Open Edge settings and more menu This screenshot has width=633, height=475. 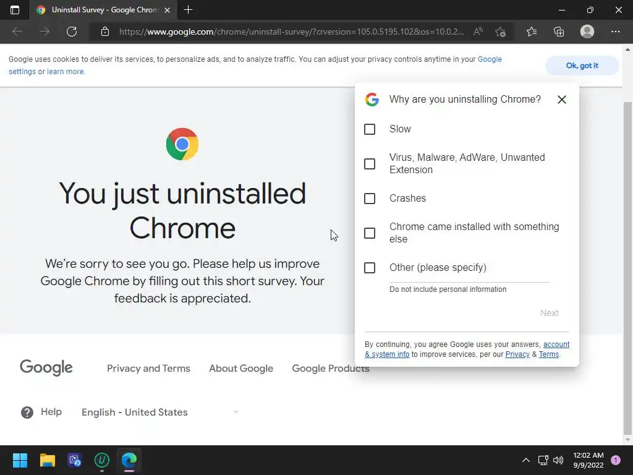(x=615, y=32)
